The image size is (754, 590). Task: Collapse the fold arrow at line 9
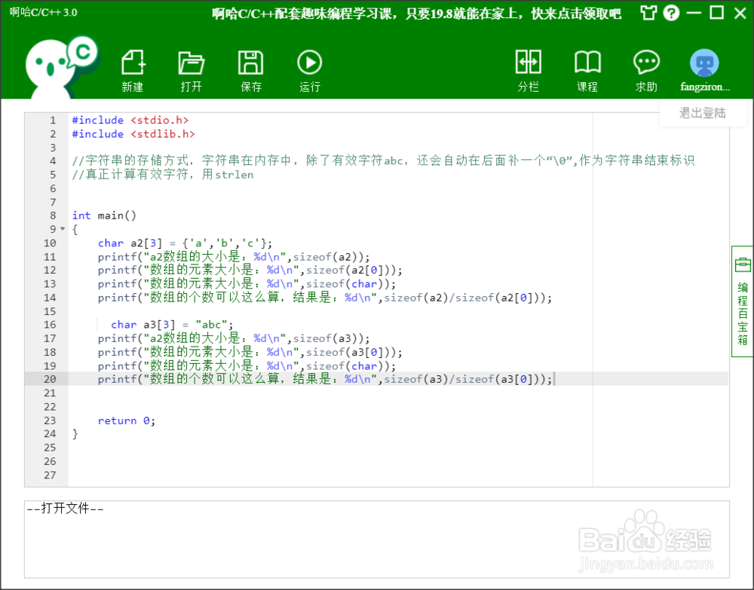(x=63, y=229)
